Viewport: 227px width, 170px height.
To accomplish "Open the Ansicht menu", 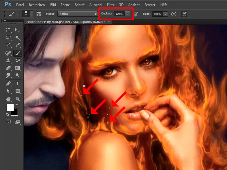I will 134,5.
